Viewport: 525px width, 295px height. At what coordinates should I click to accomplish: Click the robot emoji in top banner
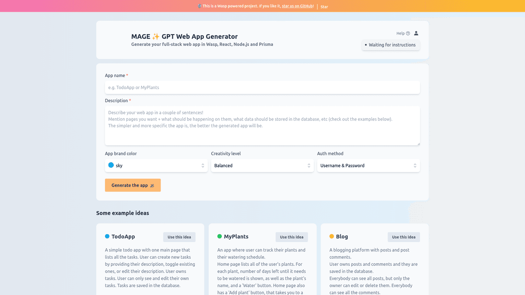199,6
